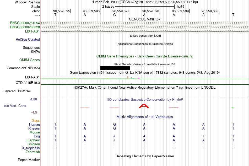
Task: Click the OMIM Genes track label
Action: [30, 60]
